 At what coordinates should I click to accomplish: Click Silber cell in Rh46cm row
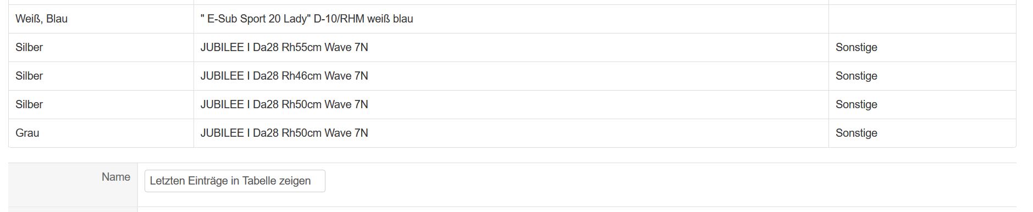tap(101, 76)
